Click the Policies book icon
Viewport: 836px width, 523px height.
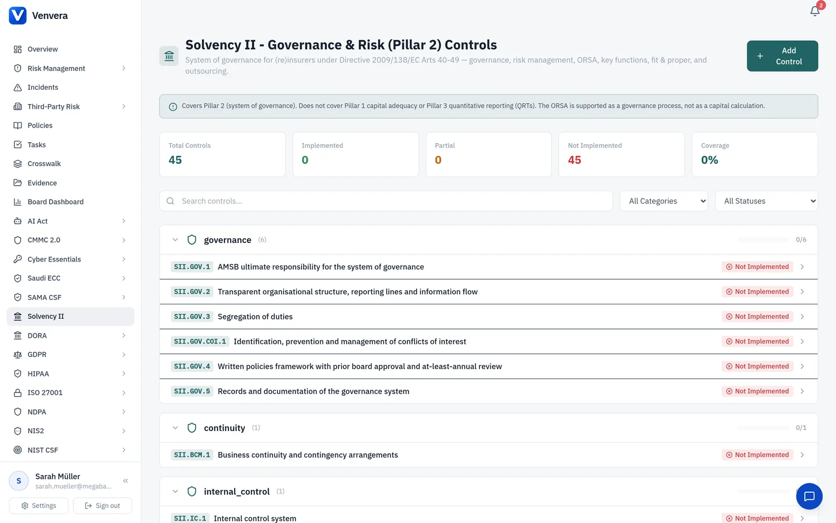coord(18,125)
